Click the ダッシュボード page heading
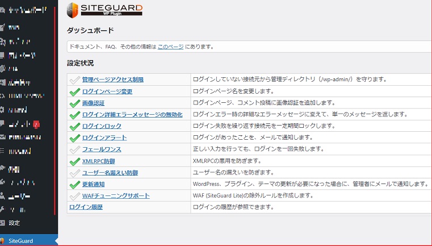This screenshot has height=246, width=432. pos(90,30)
